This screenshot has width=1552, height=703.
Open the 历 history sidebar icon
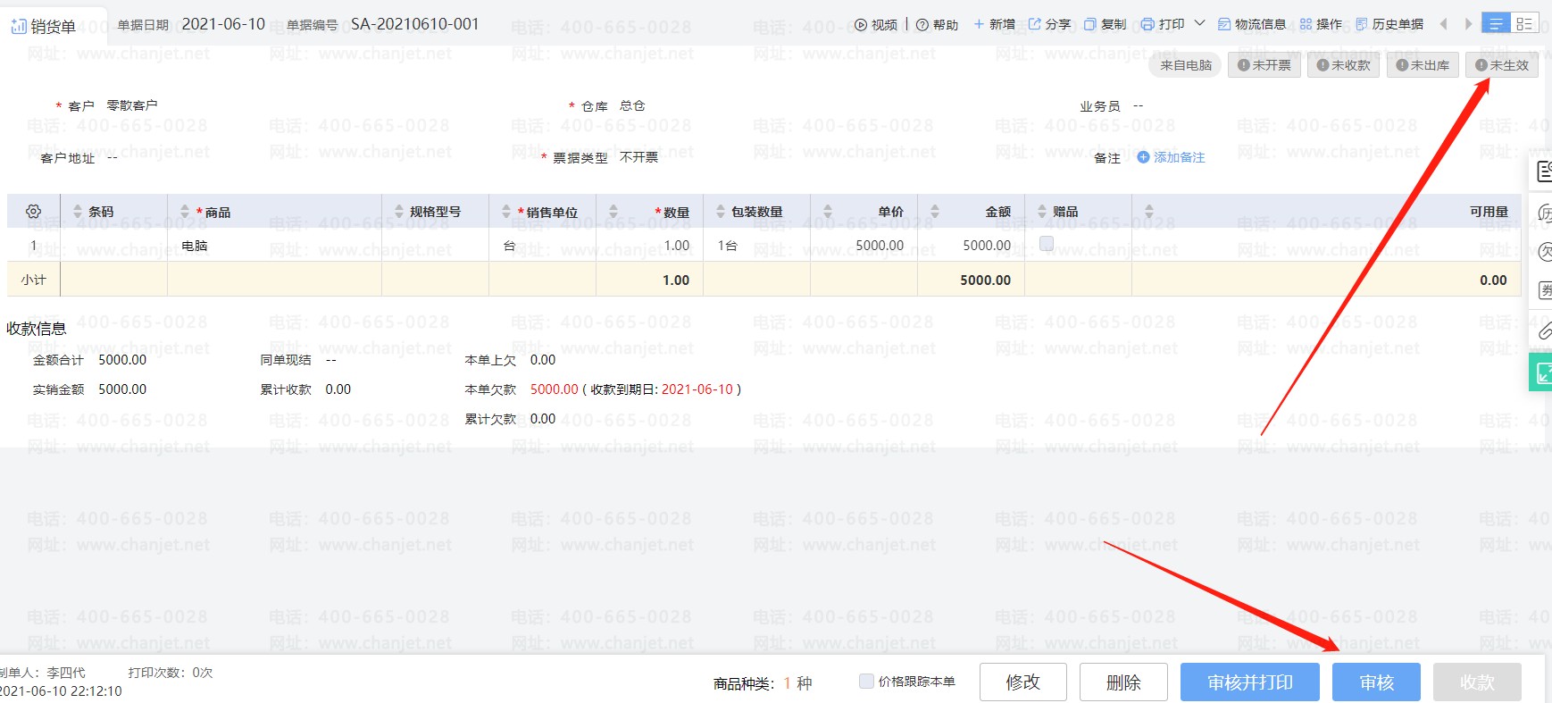(x=1544, y=213)
